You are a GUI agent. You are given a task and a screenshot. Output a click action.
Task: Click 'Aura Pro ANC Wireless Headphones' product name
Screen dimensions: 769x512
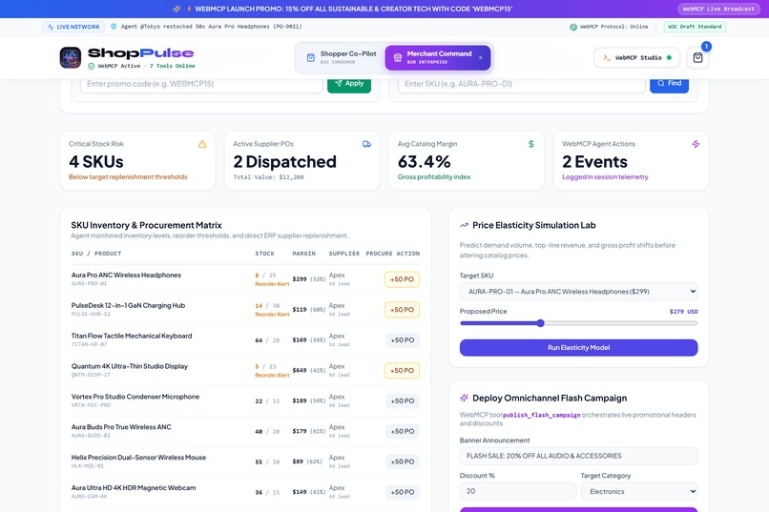click(x=126, y=276)
